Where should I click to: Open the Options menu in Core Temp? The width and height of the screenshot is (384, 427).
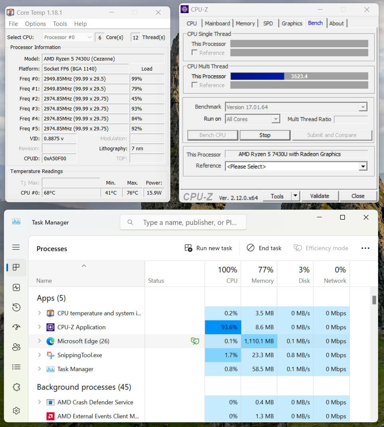click(35, 24)
